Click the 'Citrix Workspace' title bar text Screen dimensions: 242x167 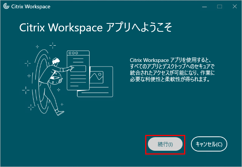click(31, 6)
